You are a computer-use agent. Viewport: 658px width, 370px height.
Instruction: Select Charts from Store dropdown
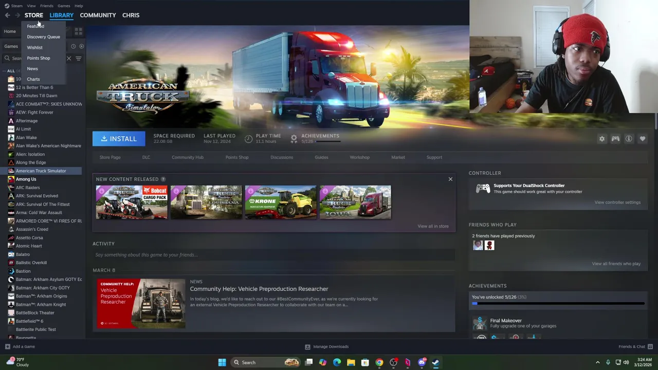pyautogui.click(x=33, y=79)
